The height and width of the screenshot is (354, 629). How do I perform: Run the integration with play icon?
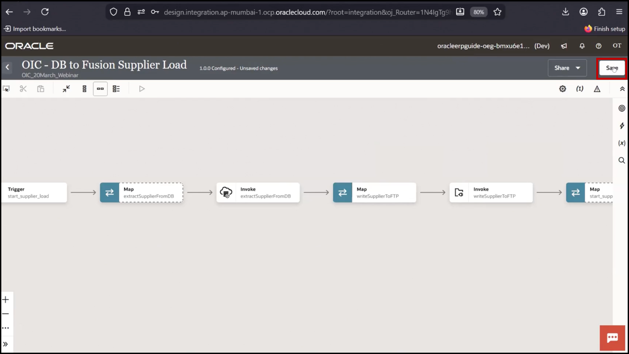(142, 89)
